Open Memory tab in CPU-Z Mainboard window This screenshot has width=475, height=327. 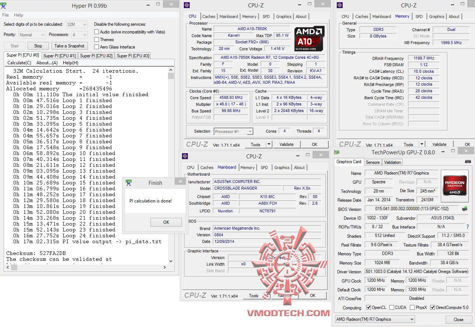tap(247, 168)
